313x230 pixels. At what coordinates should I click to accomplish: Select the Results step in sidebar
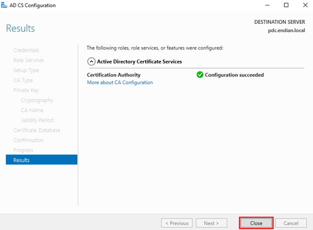(x=42, y=160)
